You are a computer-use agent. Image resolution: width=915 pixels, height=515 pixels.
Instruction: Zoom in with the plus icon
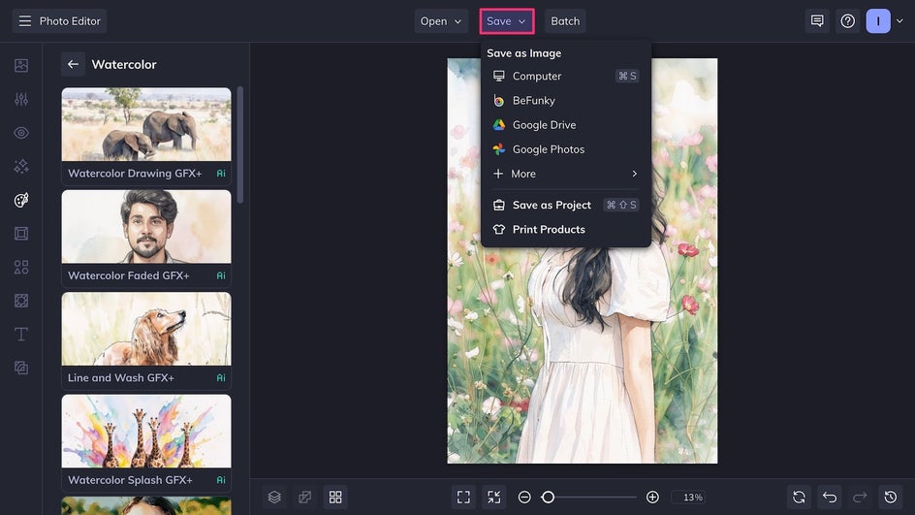pyautogui.click(x=652, y=497)
